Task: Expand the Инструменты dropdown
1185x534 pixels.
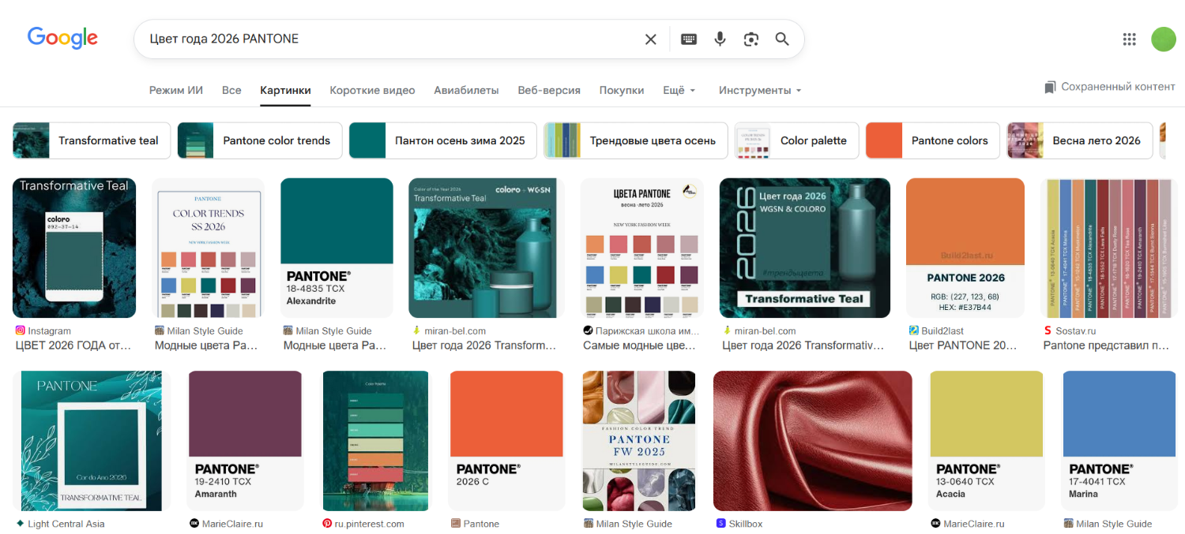Action: coord(760,90)
